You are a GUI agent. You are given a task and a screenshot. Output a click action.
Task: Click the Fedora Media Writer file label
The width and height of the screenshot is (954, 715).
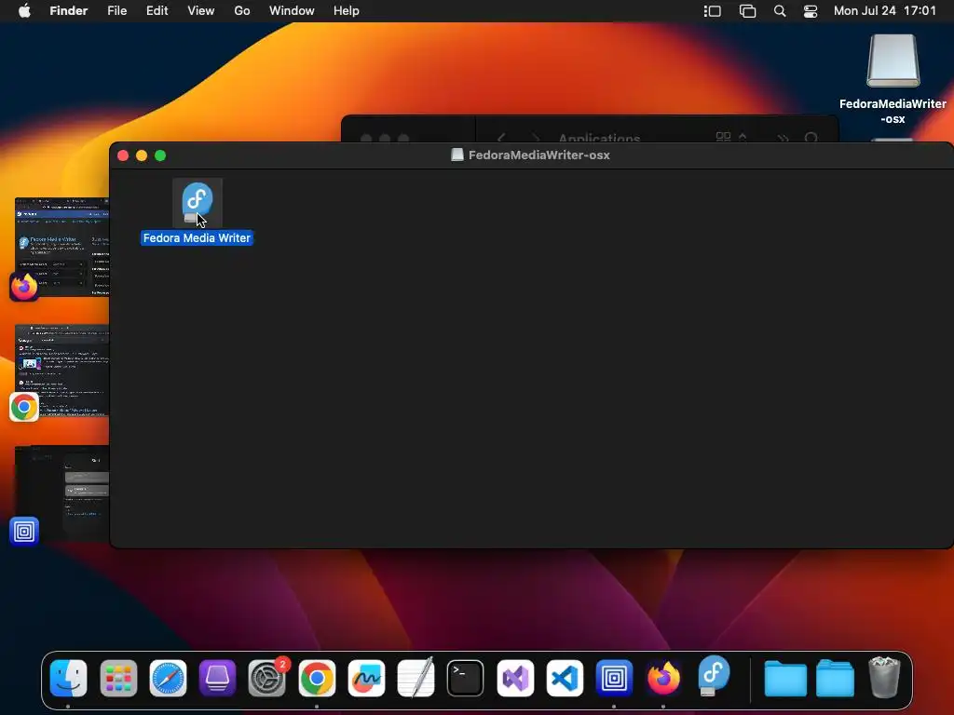pos(197,238)
